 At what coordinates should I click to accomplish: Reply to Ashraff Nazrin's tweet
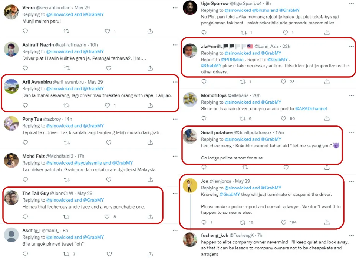25,68
